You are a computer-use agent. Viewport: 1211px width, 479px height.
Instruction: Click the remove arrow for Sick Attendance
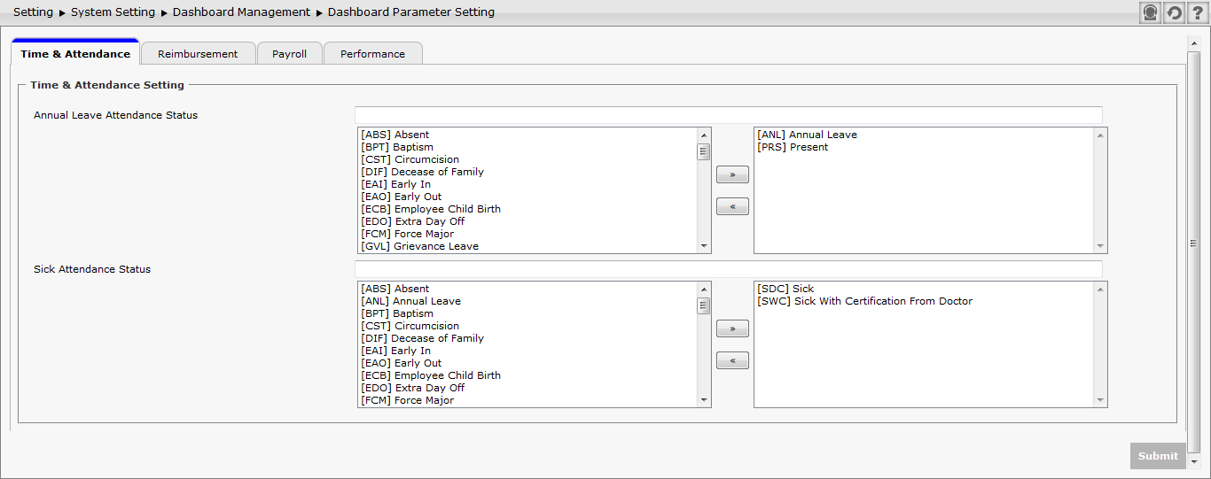coord(732,361)
